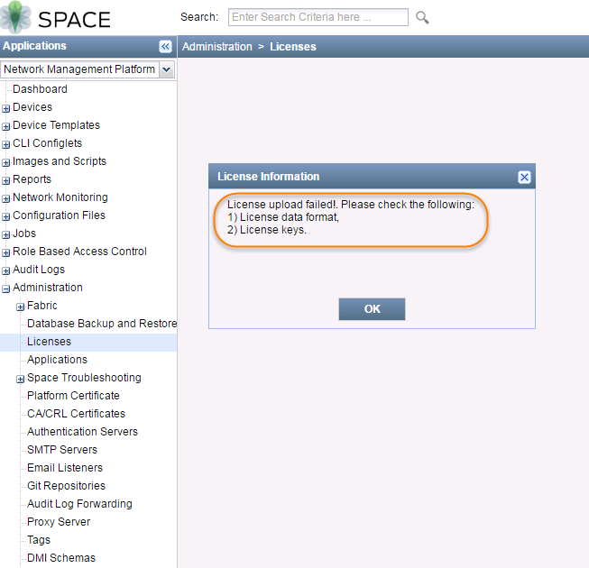The image size is (589, 568).
Task: Open CA/CRL Certificates
Action: point(77,414)
